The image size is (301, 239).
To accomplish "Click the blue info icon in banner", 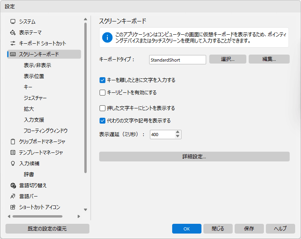I will click(107, 37).
